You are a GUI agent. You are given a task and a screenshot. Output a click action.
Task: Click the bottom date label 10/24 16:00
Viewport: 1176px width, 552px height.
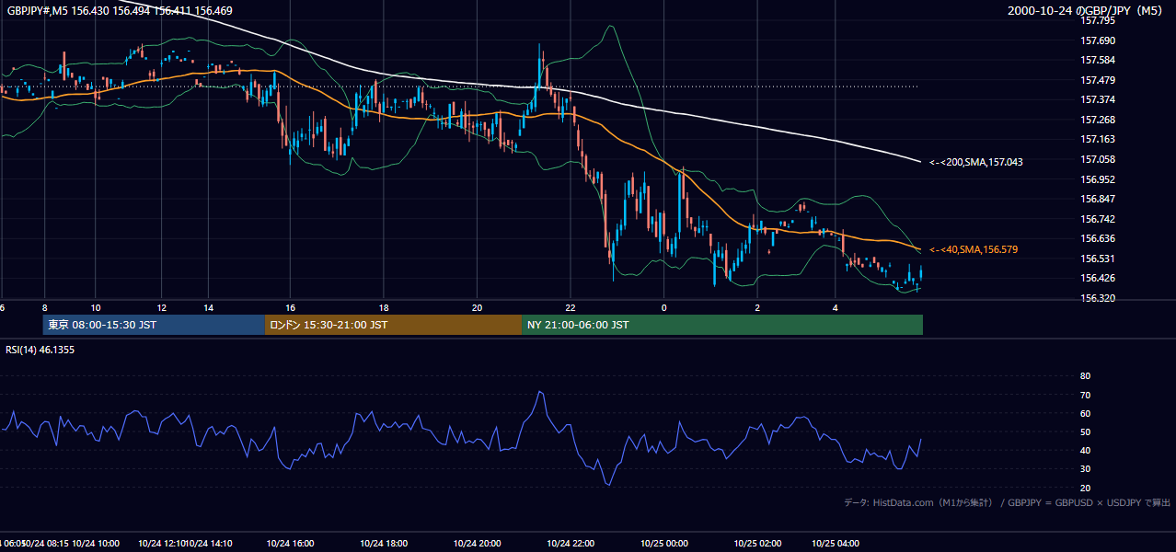pos(291,543)
